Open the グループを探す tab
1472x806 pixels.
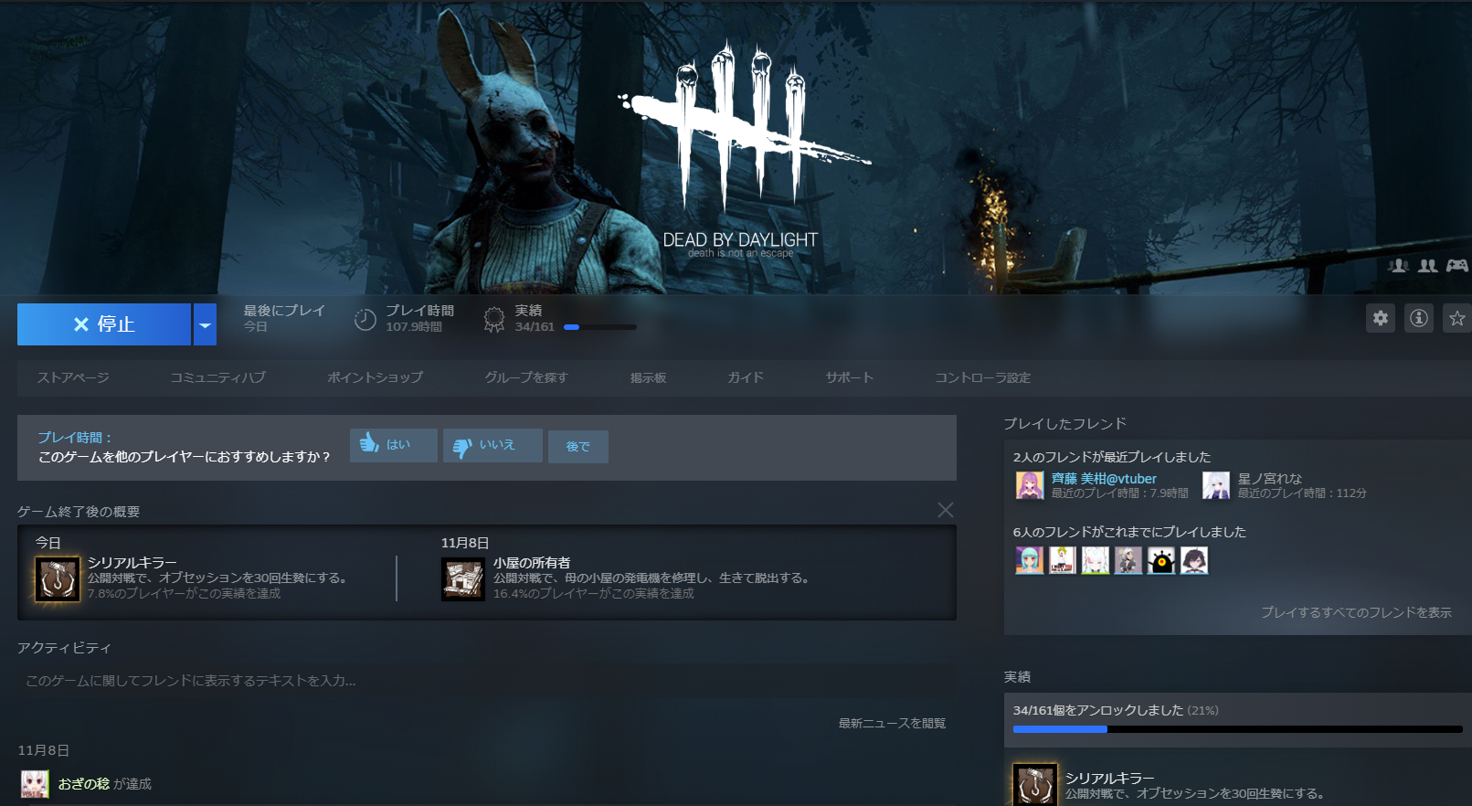pos(526,377)
